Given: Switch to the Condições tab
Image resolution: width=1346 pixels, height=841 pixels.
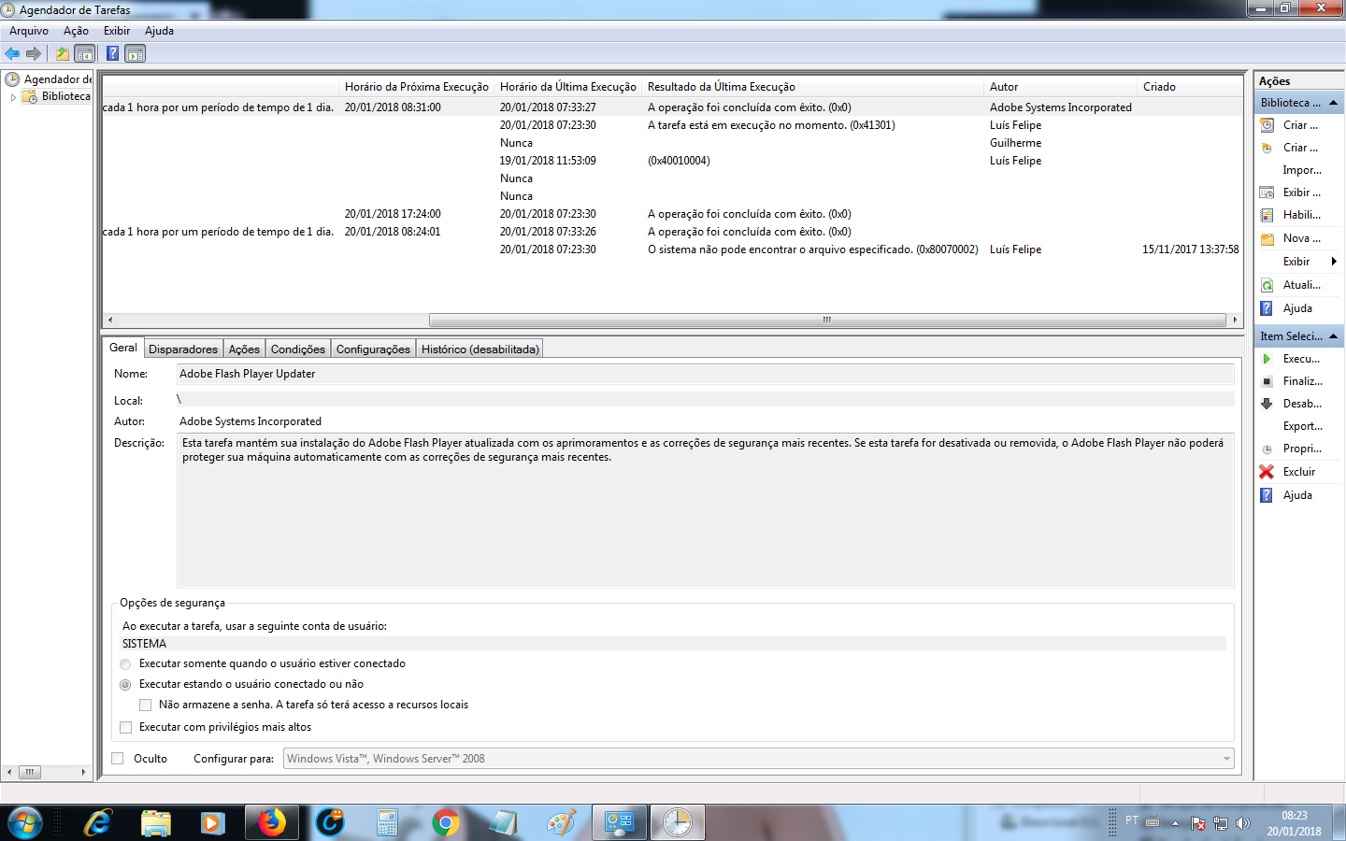Looking at the screenshot, I should pos(298,349).
